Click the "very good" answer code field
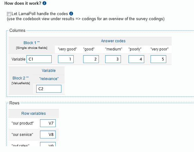This screenshot has width=194, height=152. point(66,59)
